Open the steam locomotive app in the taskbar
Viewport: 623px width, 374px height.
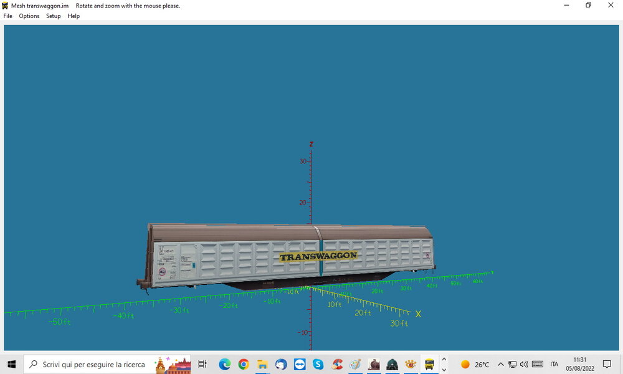tap(374, 364)
